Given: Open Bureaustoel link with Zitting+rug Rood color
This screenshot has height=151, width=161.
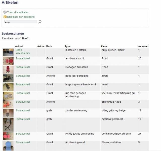Looking at the screenshot, I should pyautogui.click(x=23, y=102).
